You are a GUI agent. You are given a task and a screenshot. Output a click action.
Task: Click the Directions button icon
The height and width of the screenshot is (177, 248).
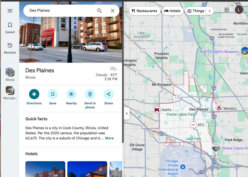tap(34, 94)
